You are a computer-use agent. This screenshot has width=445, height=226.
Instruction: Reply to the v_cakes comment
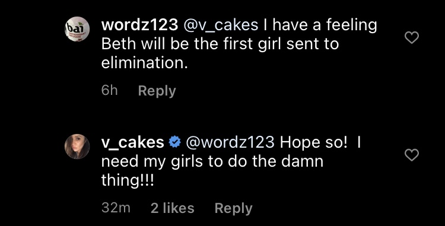coord(234,209)
